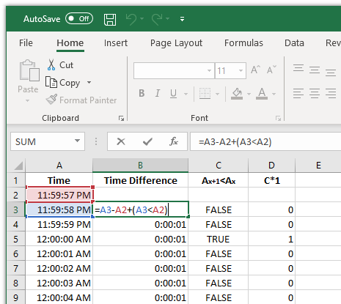This screenshot has height=304, width=341.
Task: Click the Copy button
Action: tap(63, 83)
